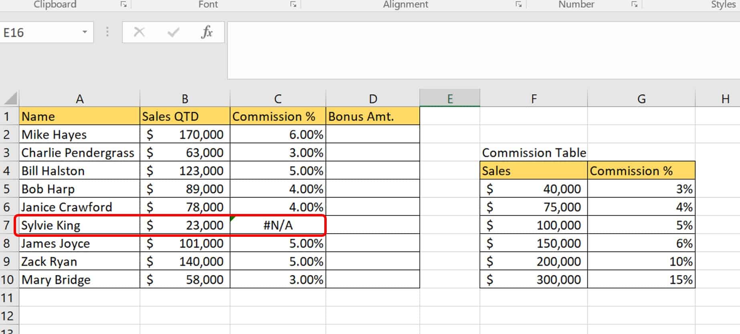This screenshot has height=334, width=740.
Task: Open the Number format dialog launcher
Action: click(634, 4)
